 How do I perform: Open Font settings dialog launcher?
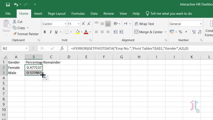pos(91,40)
